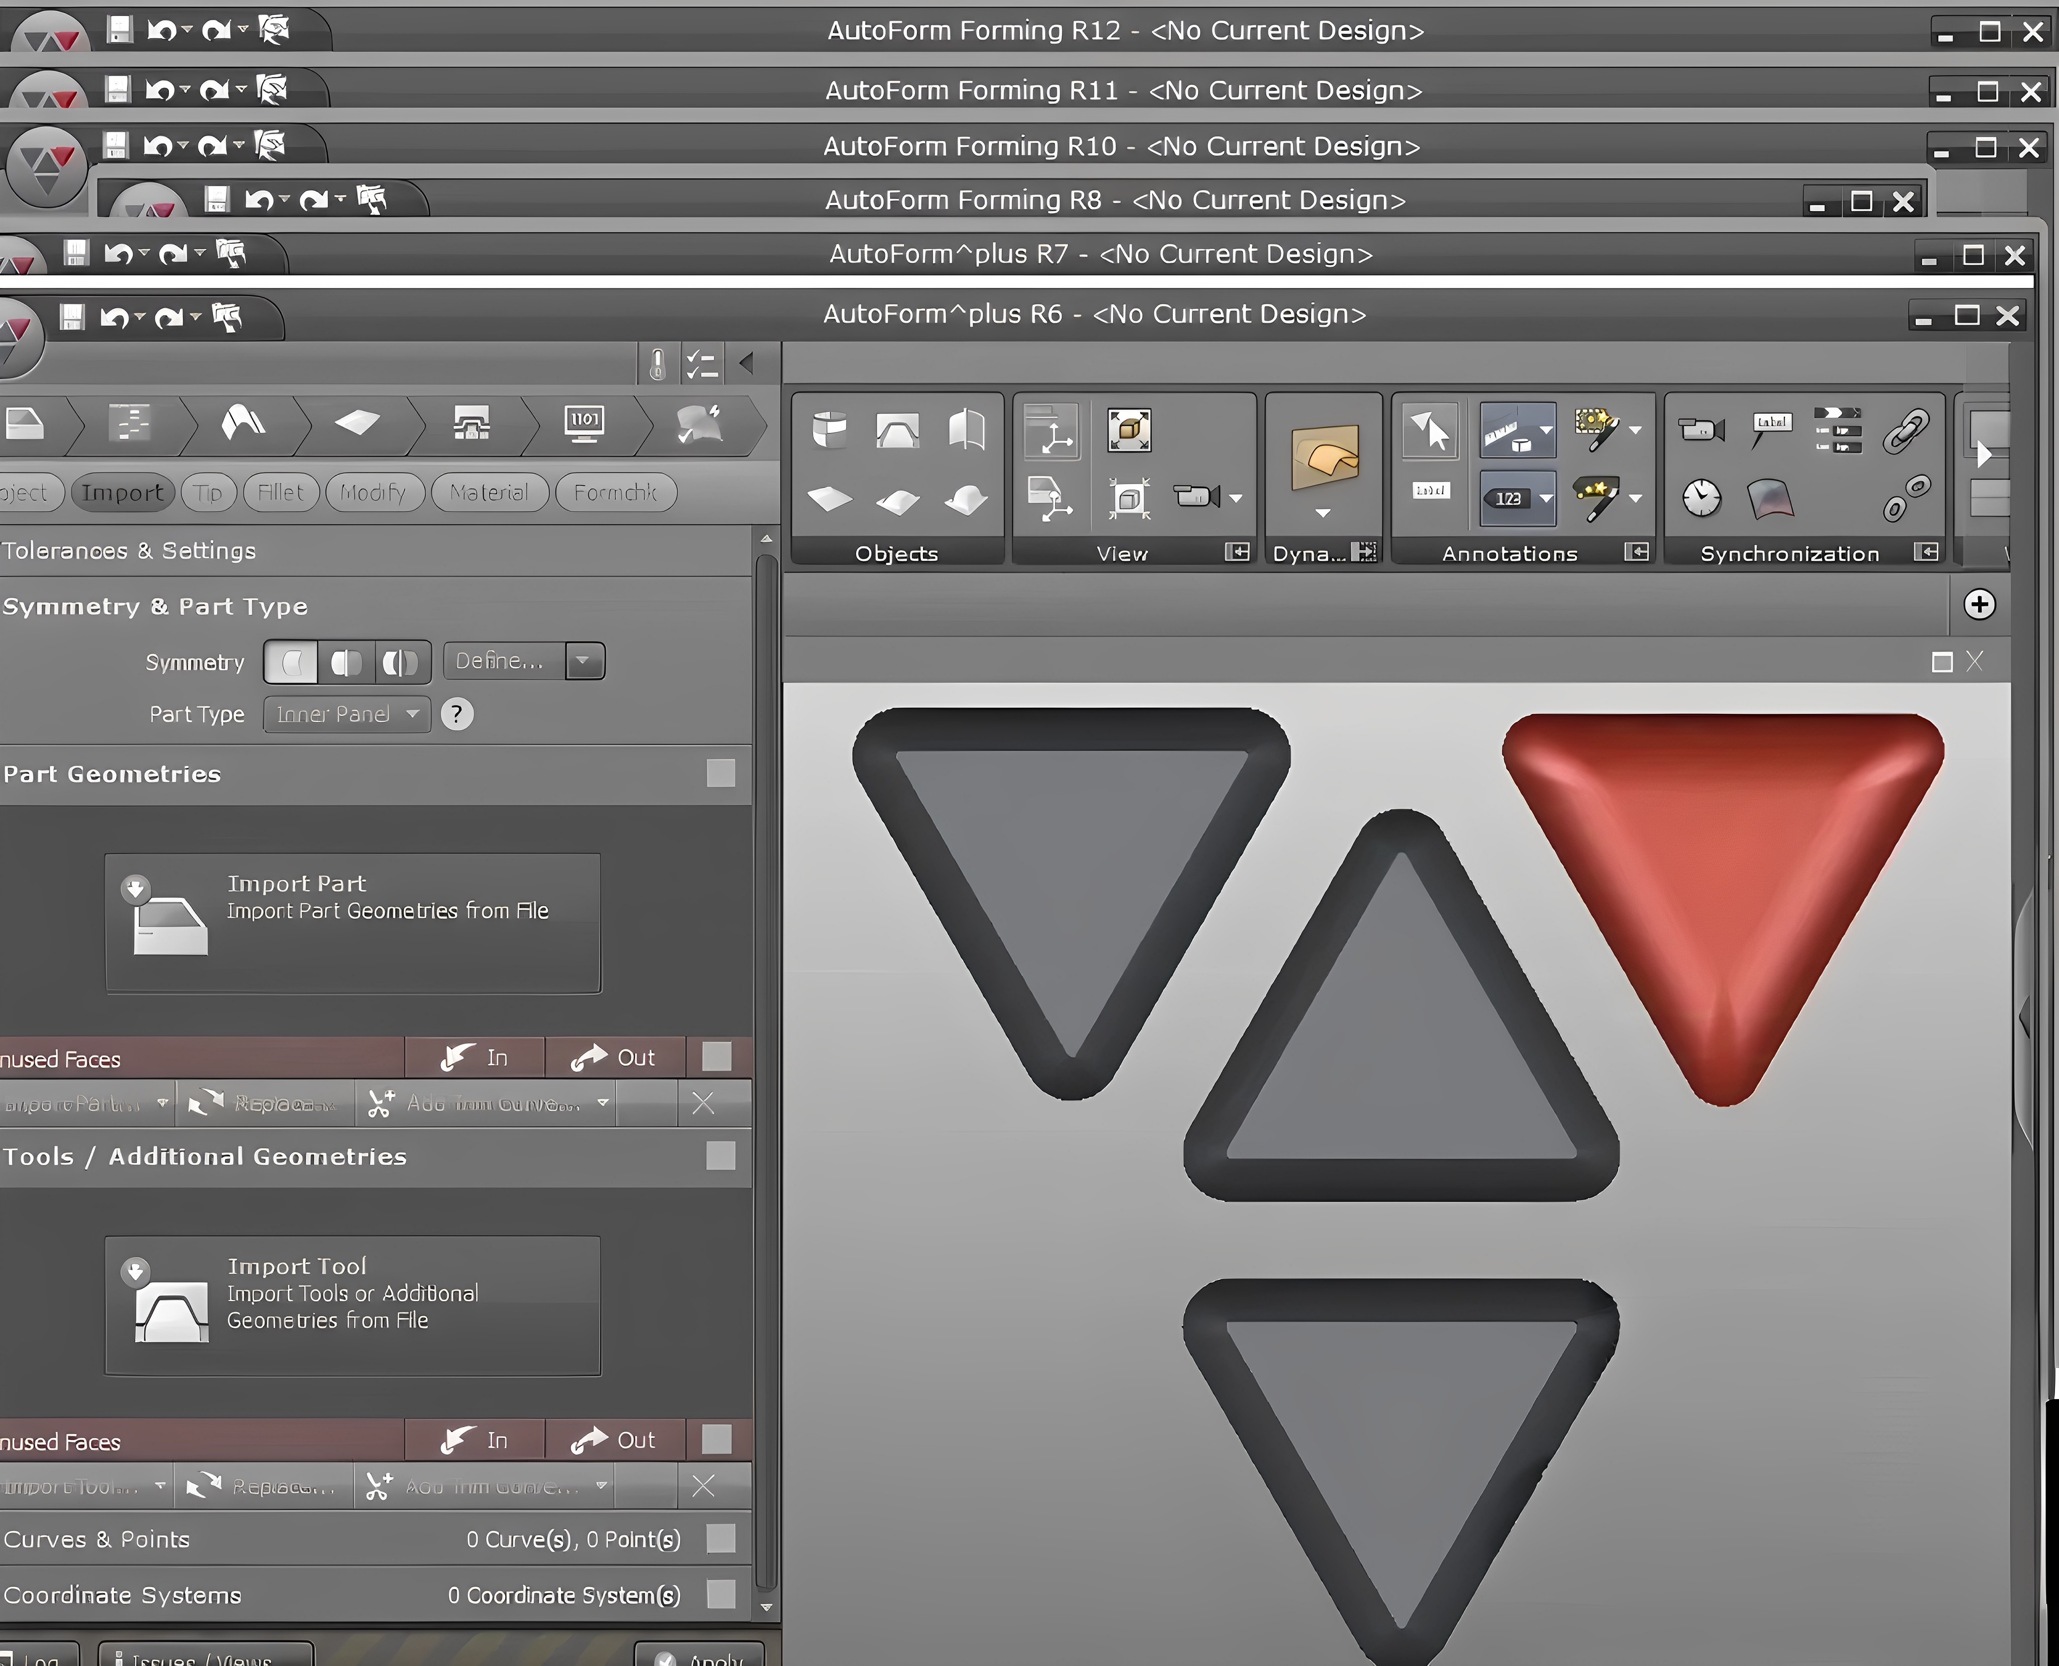Click the Part Type help question mark

[x=457, y=714]
